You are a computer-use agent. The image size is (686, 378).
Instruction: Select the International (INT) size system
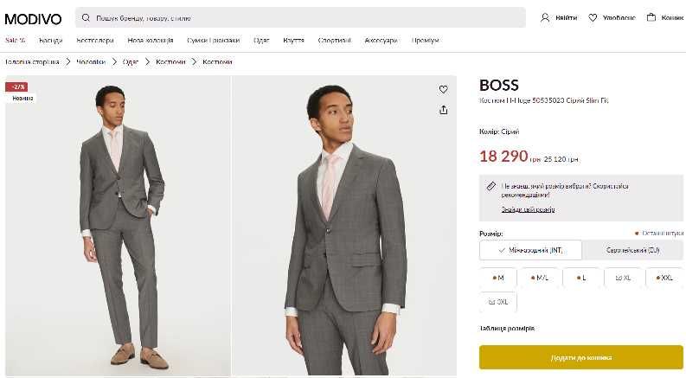[x=530, y=250]
